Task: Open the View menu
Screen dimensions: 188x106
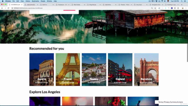Action: [x=22, y=1]
